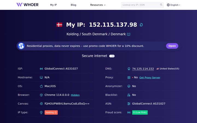This screenshot has height=123, width=197.
Task: Expand the Resources dropdown menu
Action: (98, 5)
